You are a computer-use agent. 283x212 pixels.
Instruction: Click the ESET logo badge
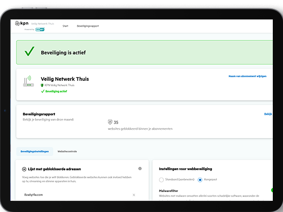click(x=40, y=29)
